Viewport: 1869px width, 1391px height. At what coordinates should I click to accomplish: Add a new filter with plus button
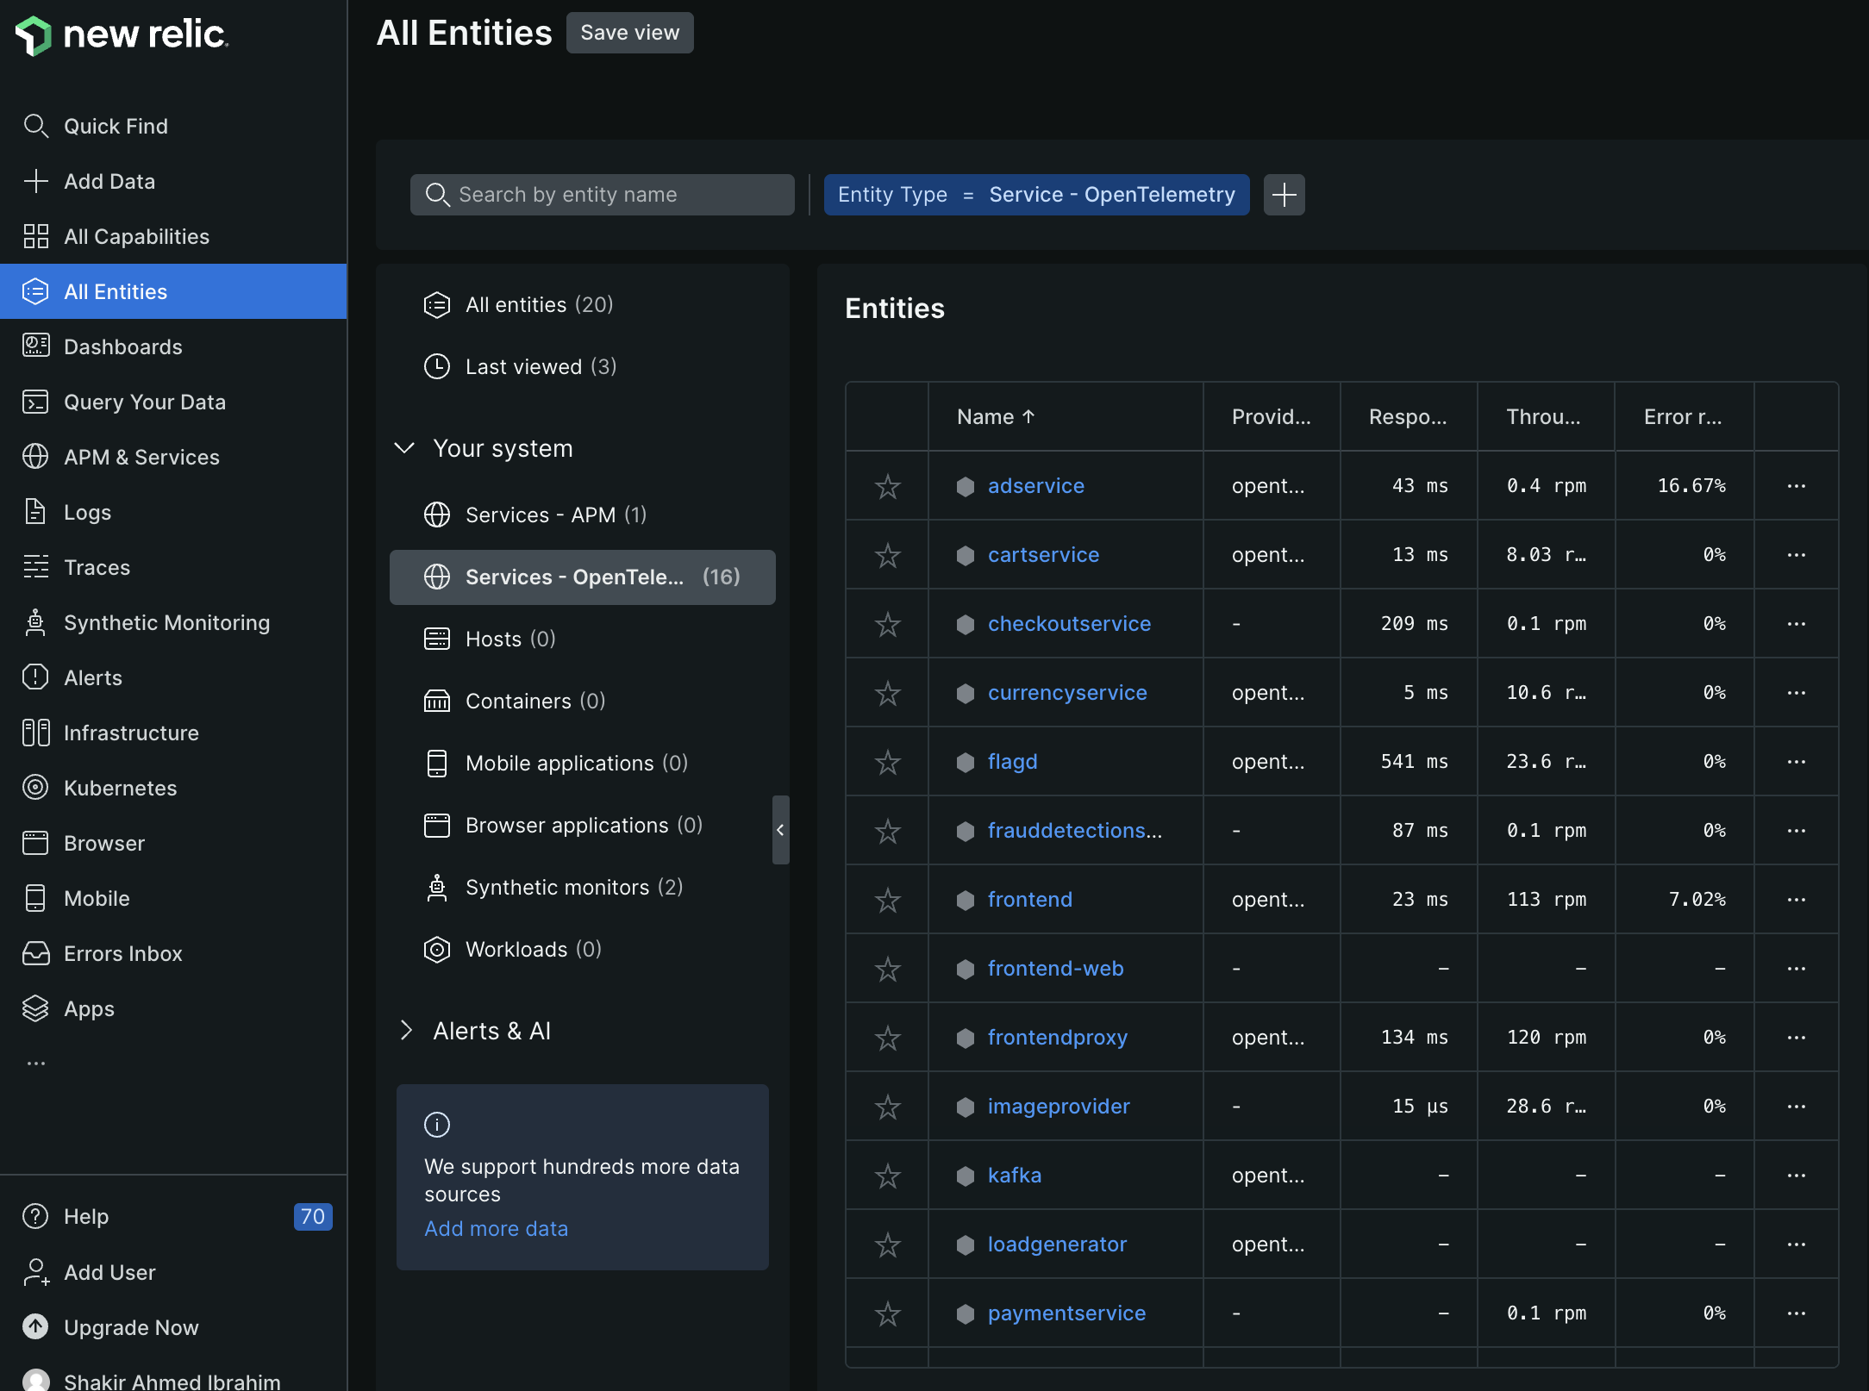point(1285,195)
